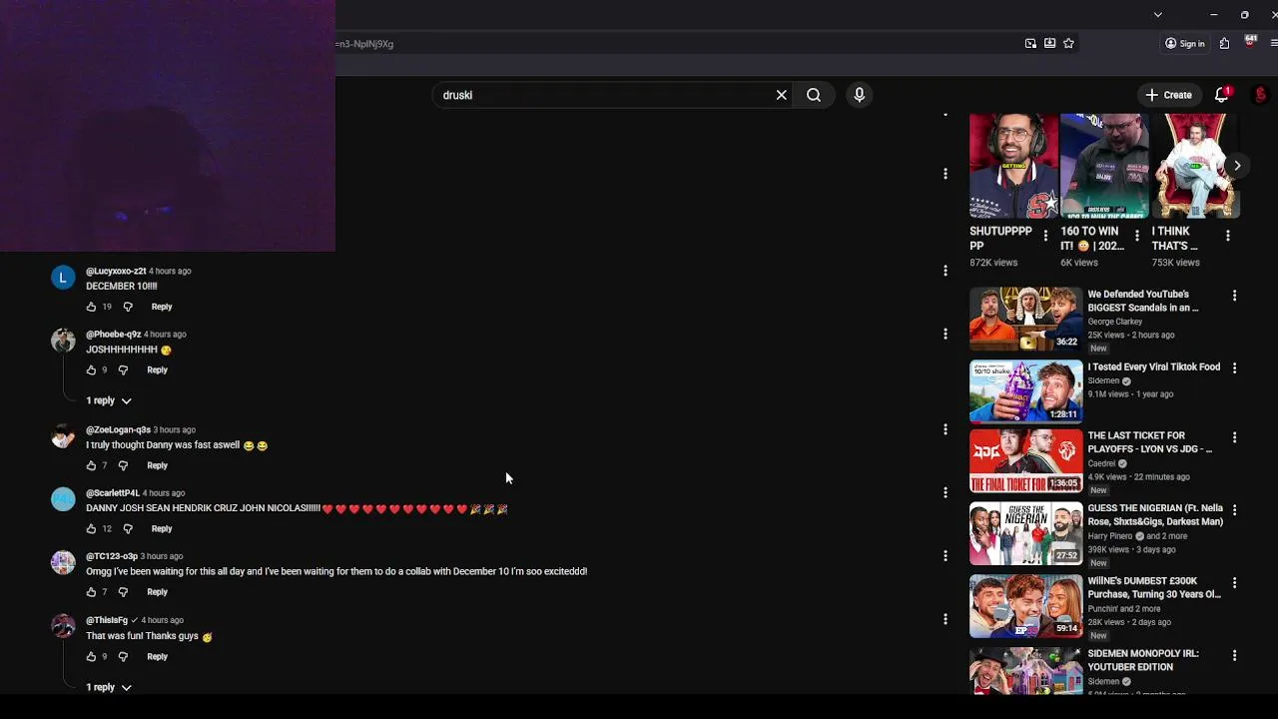Screen dimensions: 1278x719
Task: Open @Lucyxoxo-z2t's channel avatar
Action: [x=63, y=277]
